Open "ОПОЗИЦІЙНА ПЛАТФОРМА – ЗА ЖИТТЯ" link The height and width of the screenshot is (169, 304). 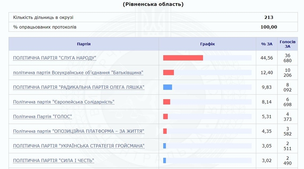pyautogui.click(x=79, y=131)
